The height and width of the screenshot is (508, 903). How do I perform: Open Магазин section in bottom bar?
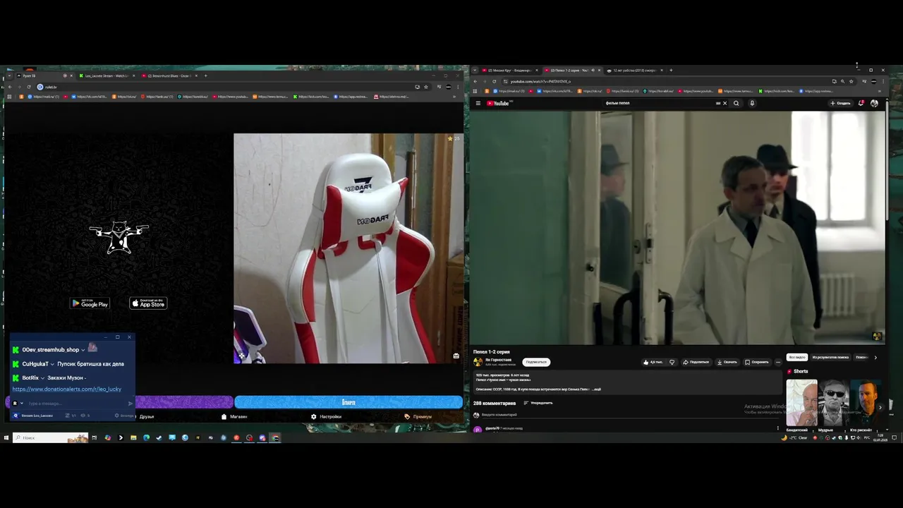[234, 416]
